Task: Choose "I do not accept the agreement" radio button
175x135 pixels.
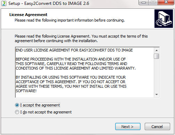Action: point(17,112)
